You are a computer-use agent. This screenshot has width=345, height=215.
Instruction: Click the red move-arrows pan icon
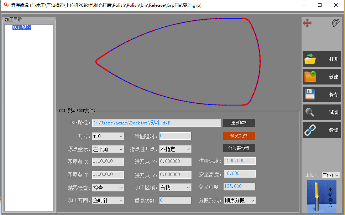coord(307,24)
